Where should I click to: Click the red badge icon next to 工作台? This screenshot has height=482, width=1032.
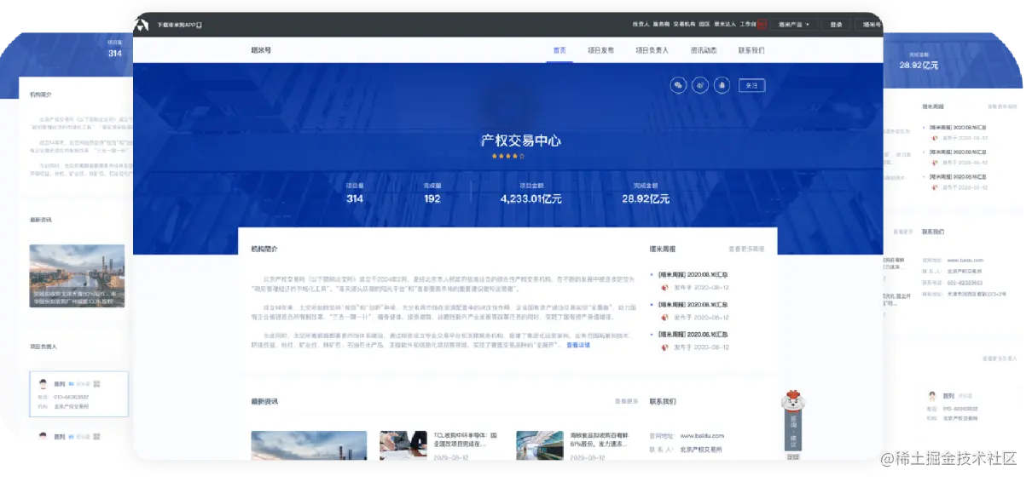[x=762, y=25]
